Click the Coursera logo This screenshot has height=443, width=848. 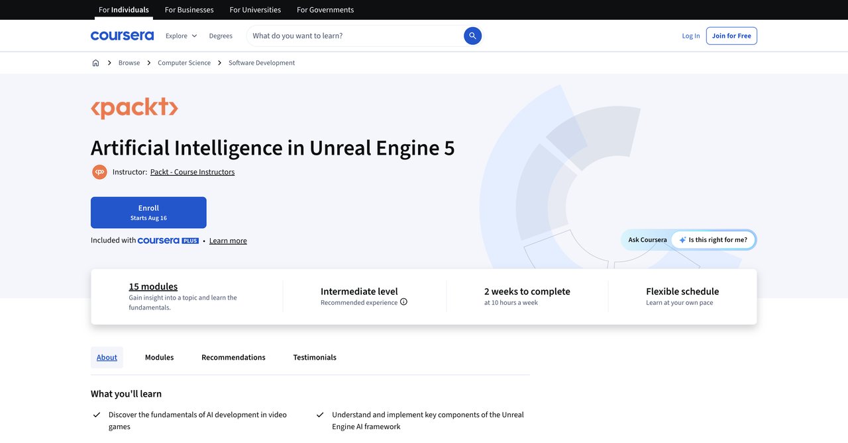(122, 36)
